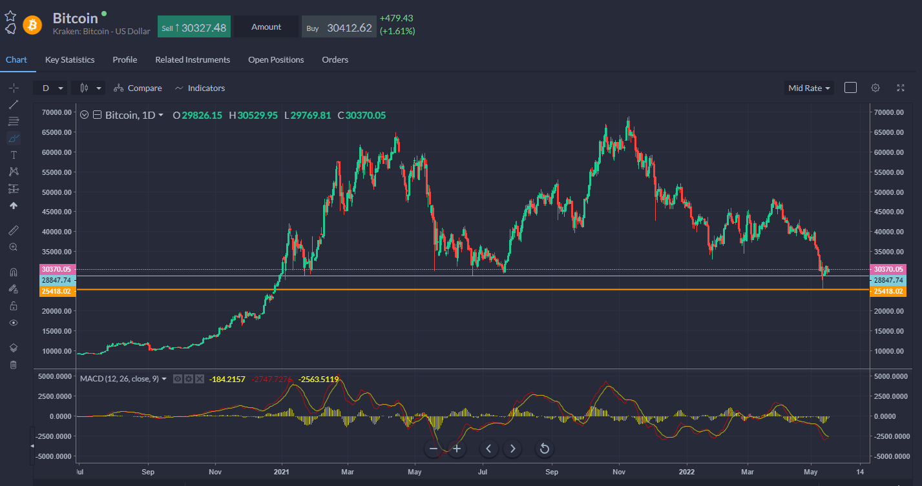Open the D timeframe dropdown
Screen dimensions: 922x486
pyautogui.click(x=51, y=88)
